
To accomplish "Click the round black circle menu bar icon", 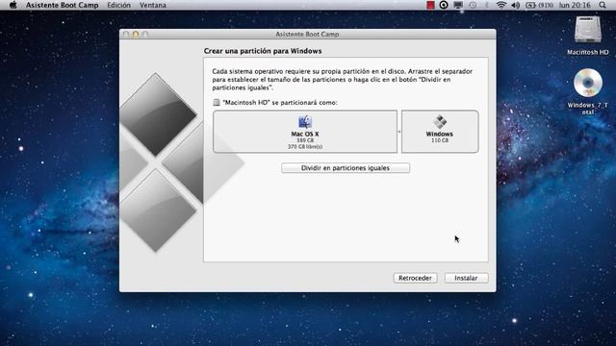I will tap(444, 5).
